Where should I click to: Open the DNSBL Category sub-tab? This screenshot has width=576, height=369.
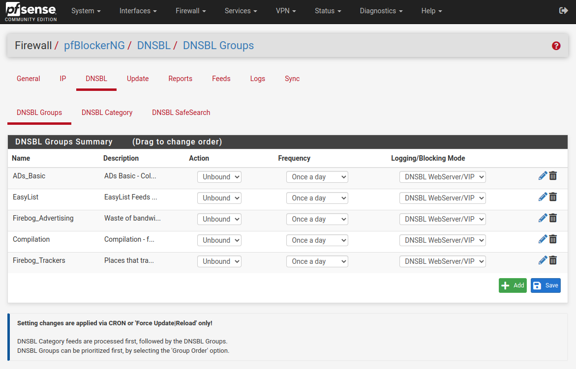point(107,113)
